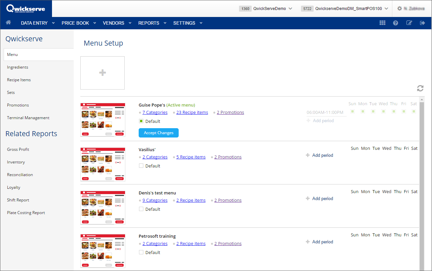432x271 pixels.
Task: Enable Default for Denis's test menu
Action: [141, 209]
